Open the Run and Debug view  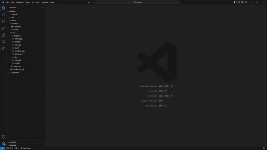(3, 28)
